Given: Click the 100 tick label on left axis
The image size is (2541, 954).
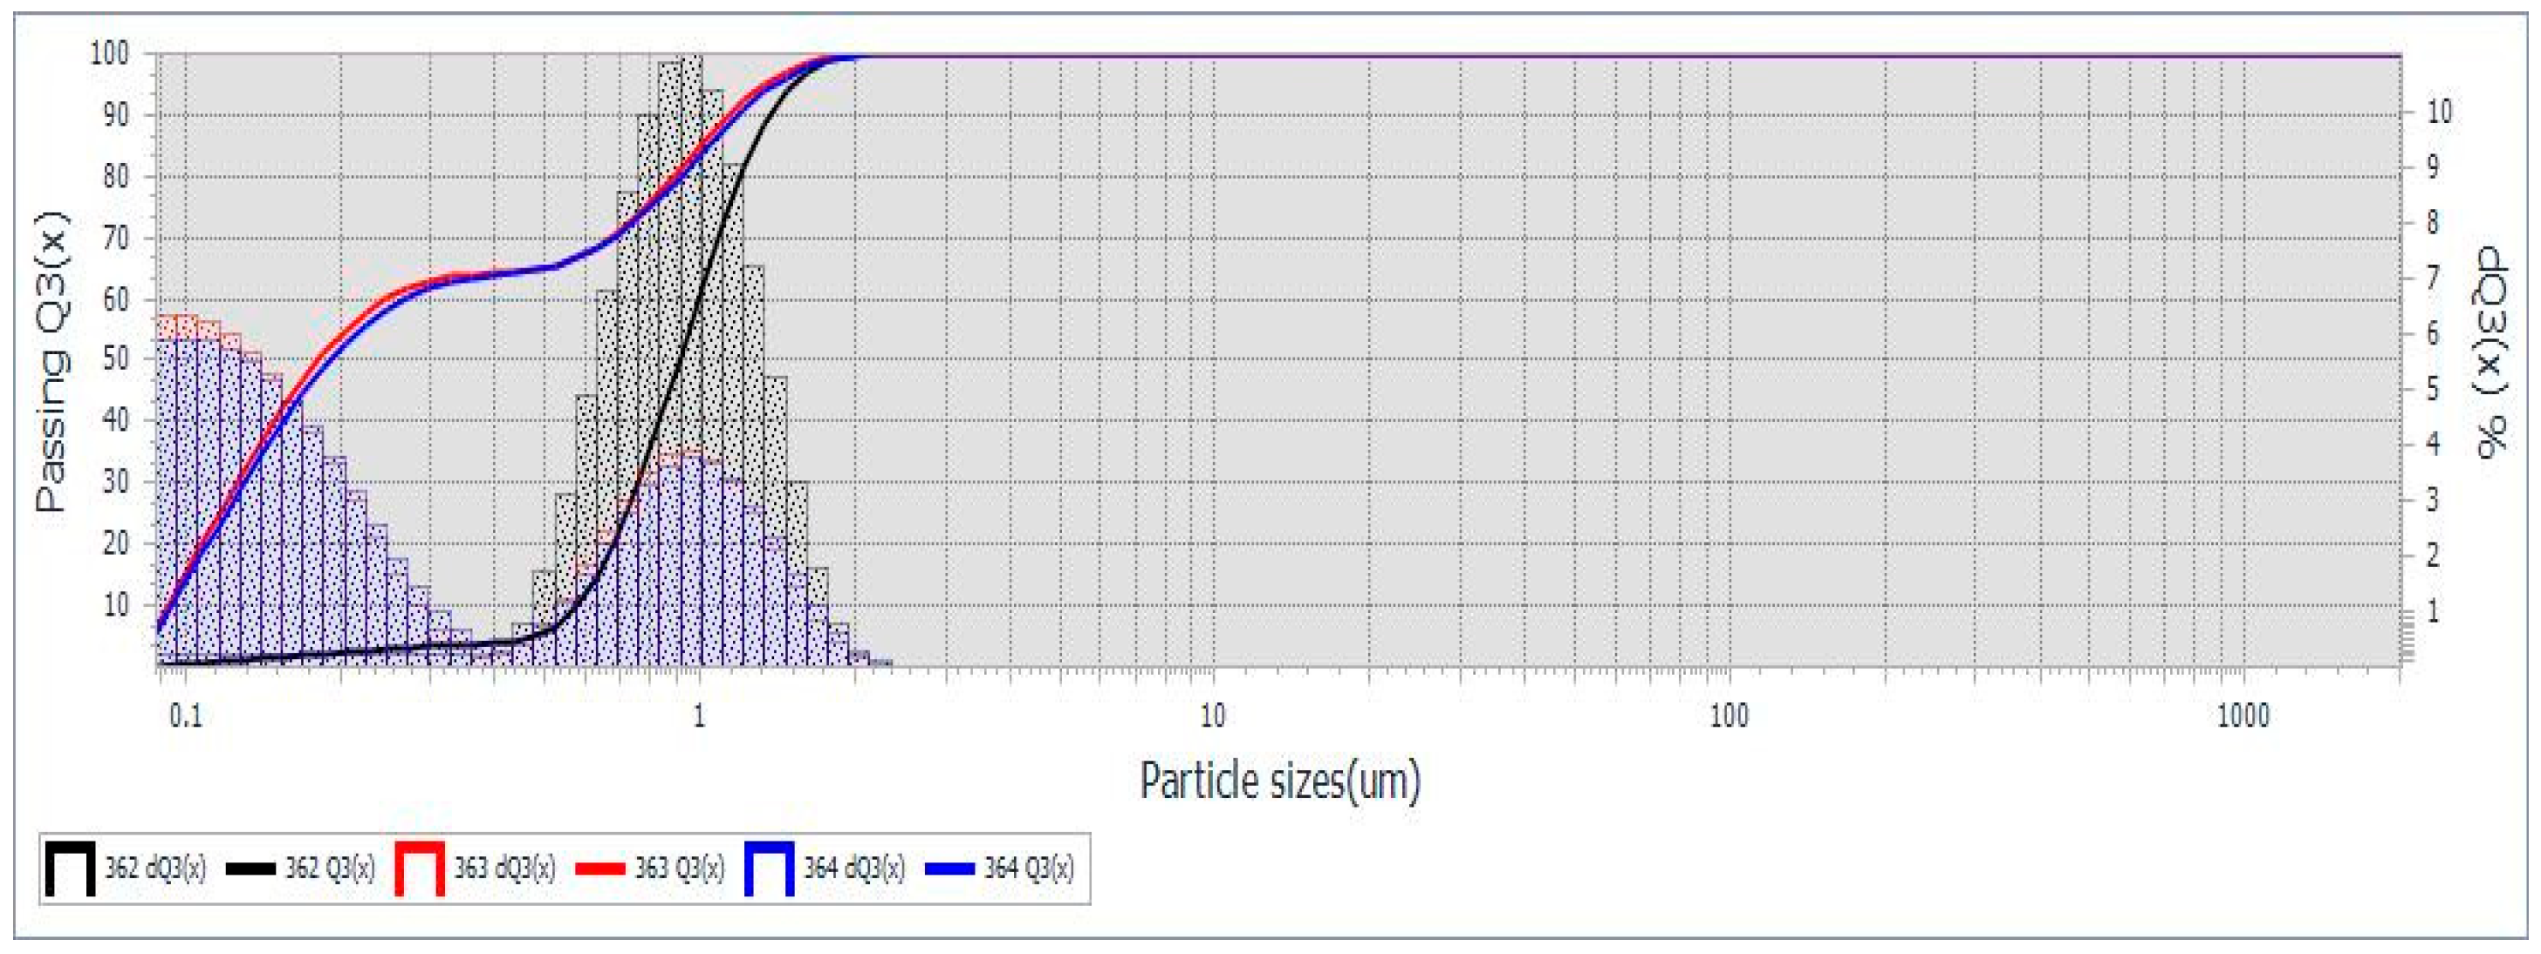Looking at the screenshot, I should pos(109,53).
